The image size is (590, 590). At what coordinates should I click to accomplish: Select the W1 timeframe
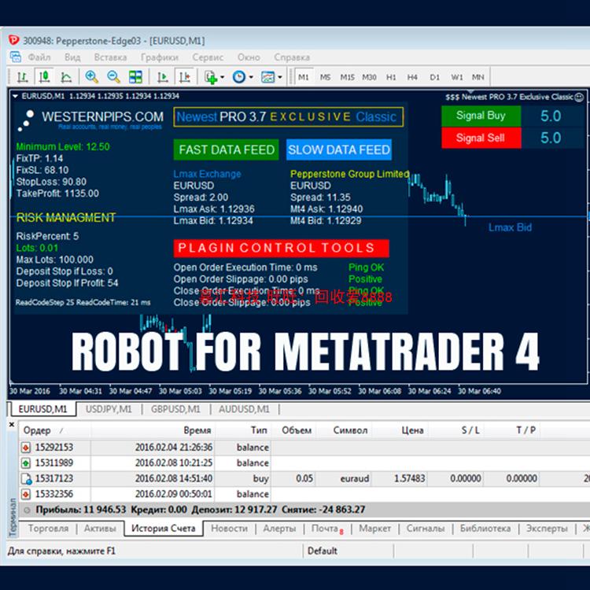click(457, 77)
